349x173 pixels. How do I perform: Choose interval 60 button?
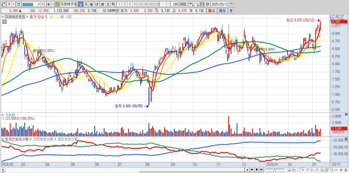151,4
